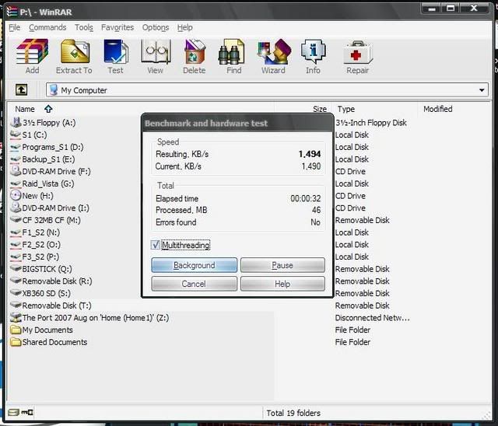Click the Repair first-aid icon
Viewport: 498px width, 426px height.
pos(358,52)
